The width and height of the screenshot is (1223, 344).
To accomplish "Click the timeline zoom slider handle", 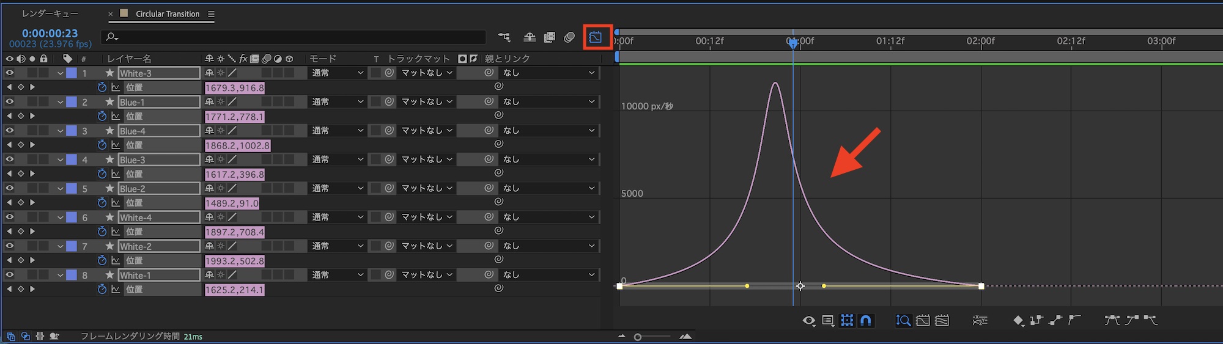I will [638, 337].
